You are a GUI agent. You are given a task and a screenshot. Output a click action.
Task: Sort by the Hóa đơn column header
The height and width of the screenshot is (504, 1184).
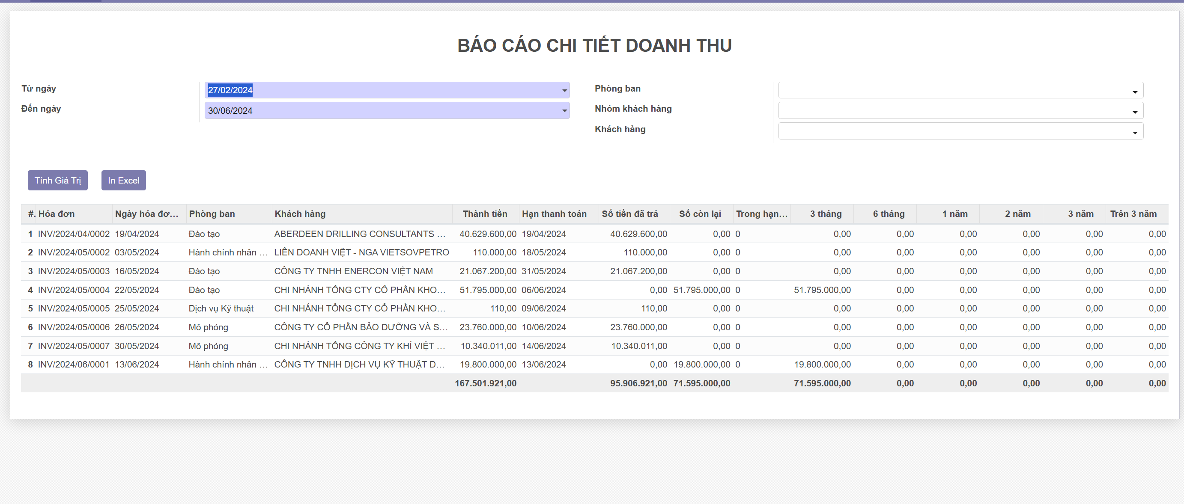57,213
